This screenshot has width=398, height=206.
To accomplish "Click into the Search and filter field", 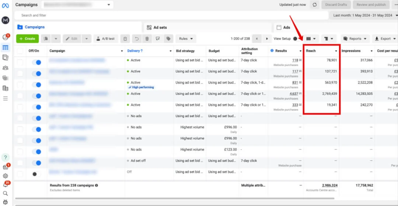I will click(x=171, y=15).
